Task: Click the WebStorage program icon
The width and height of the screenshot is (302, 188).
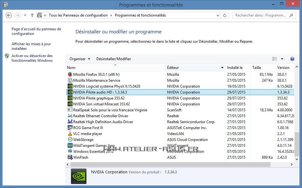Action: (70, 140)
